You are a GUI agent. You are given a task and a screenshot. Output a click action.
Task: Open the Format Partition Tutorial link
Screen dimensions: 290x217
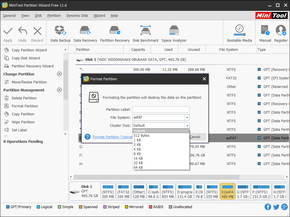coord(112,137)
